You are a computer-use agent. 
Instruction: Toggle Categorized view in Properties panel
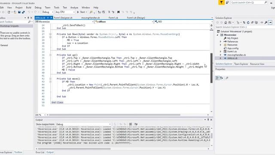217,78
